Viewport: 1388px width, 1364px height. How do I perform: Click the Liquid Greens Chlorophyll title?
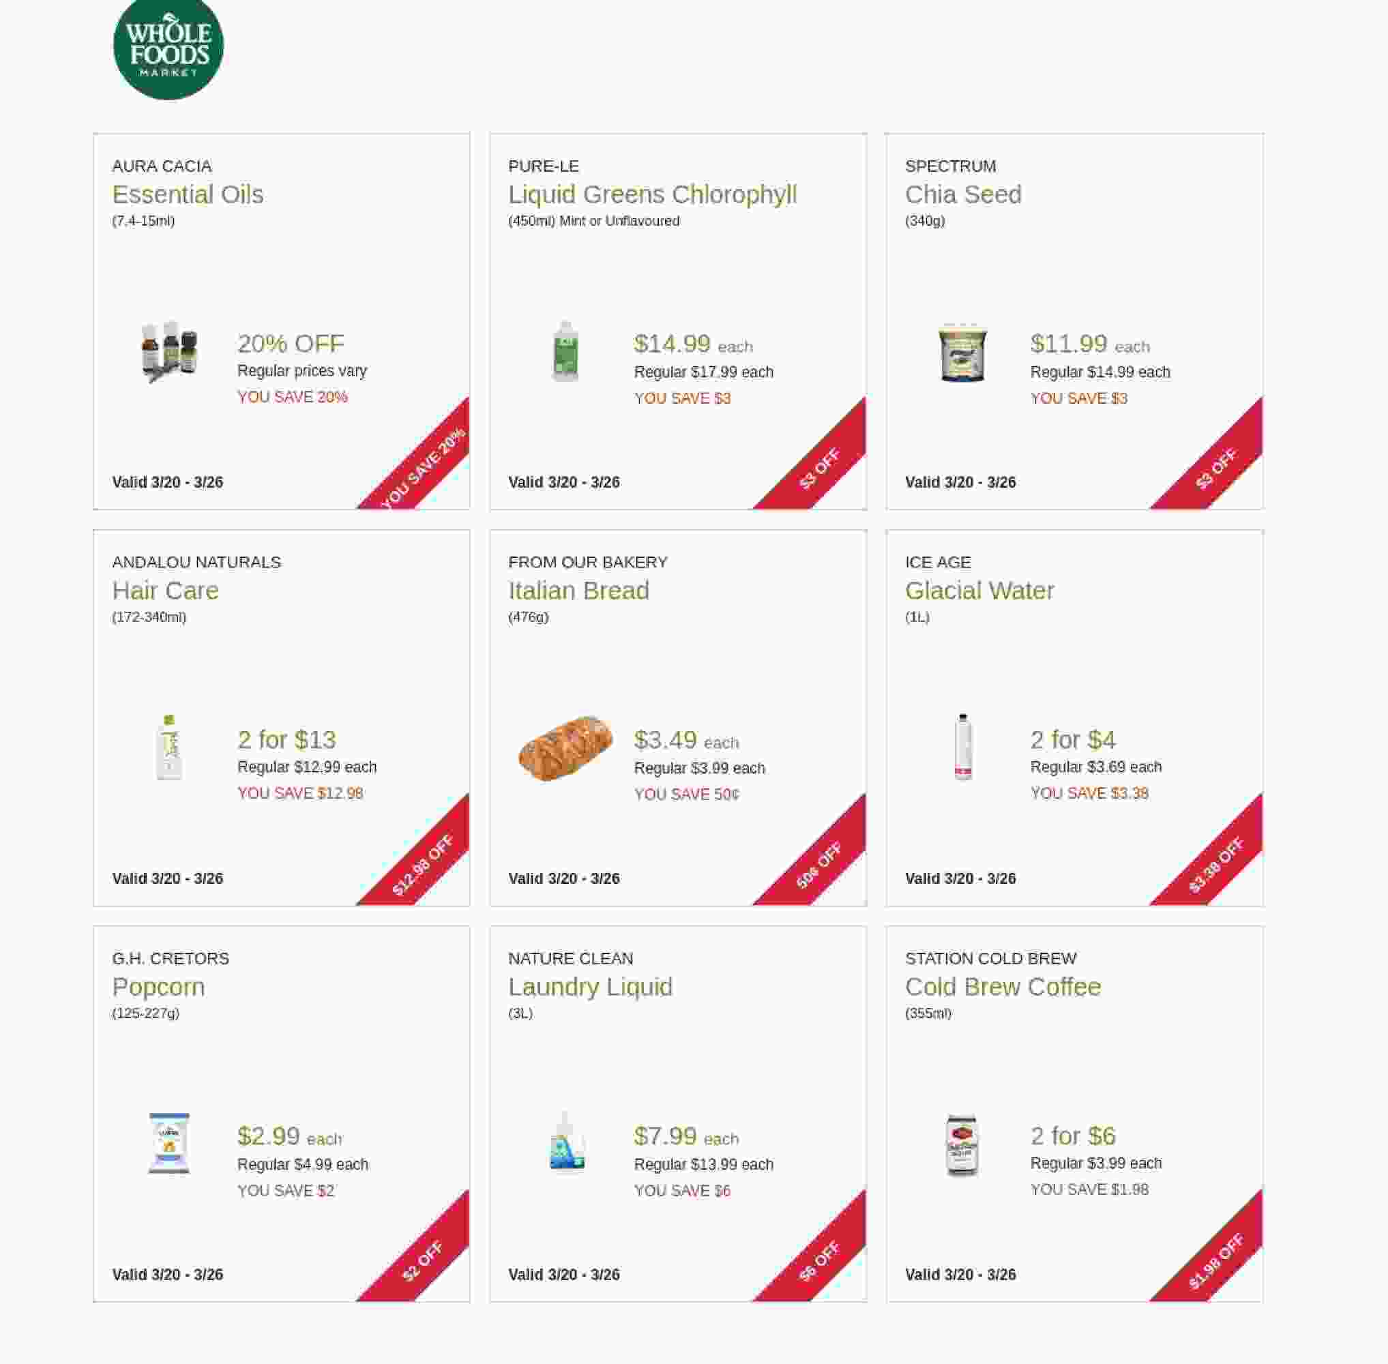point(652,194)
